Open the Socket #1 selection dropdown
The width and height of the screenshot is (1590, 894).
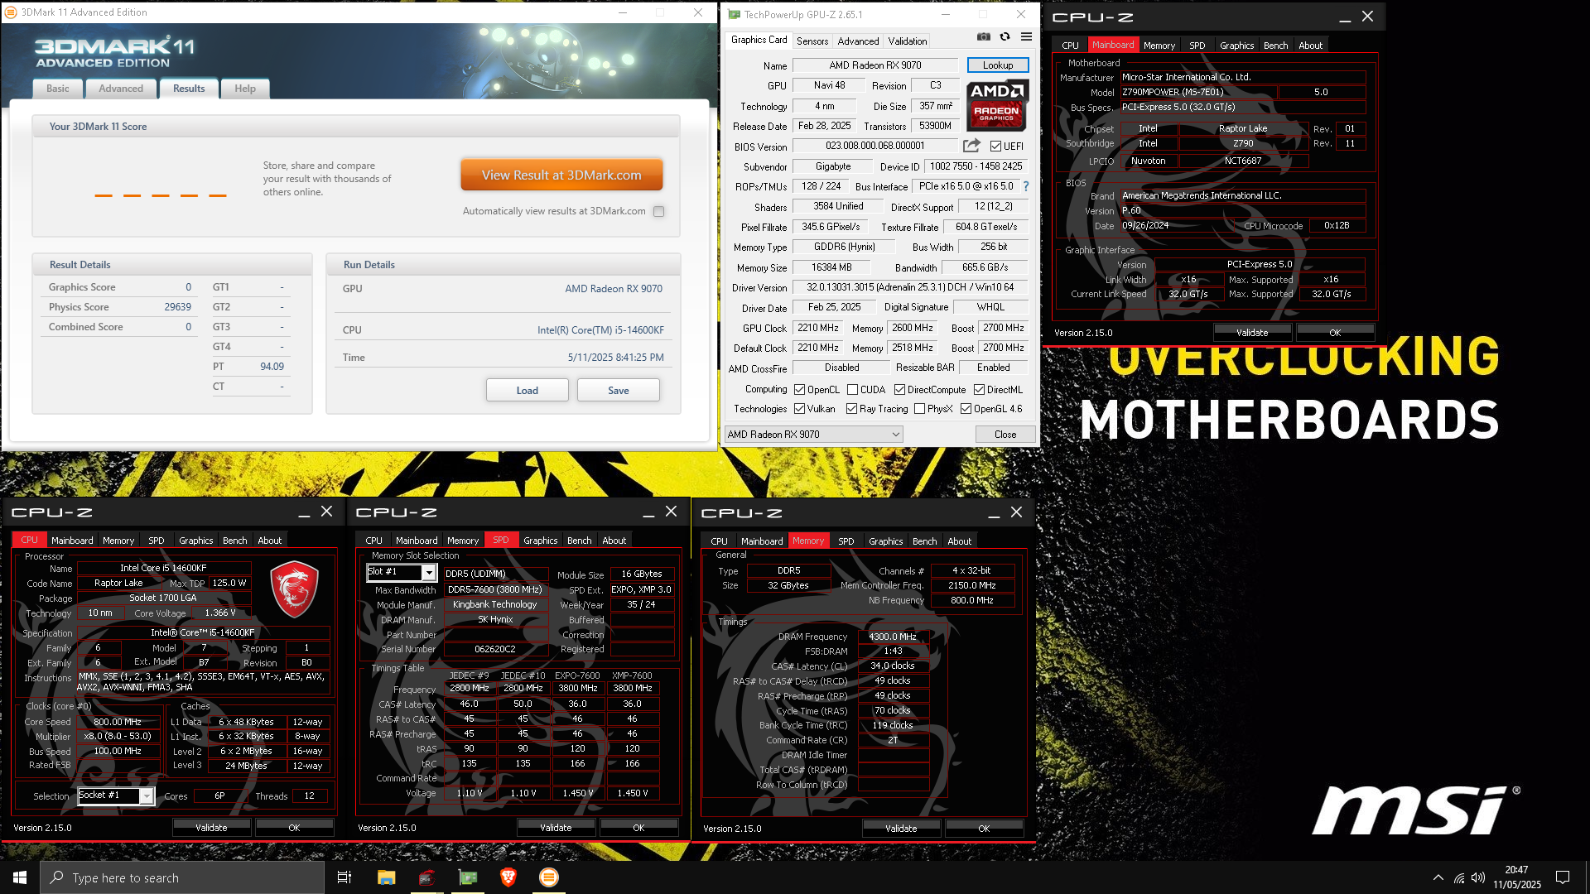115,795
